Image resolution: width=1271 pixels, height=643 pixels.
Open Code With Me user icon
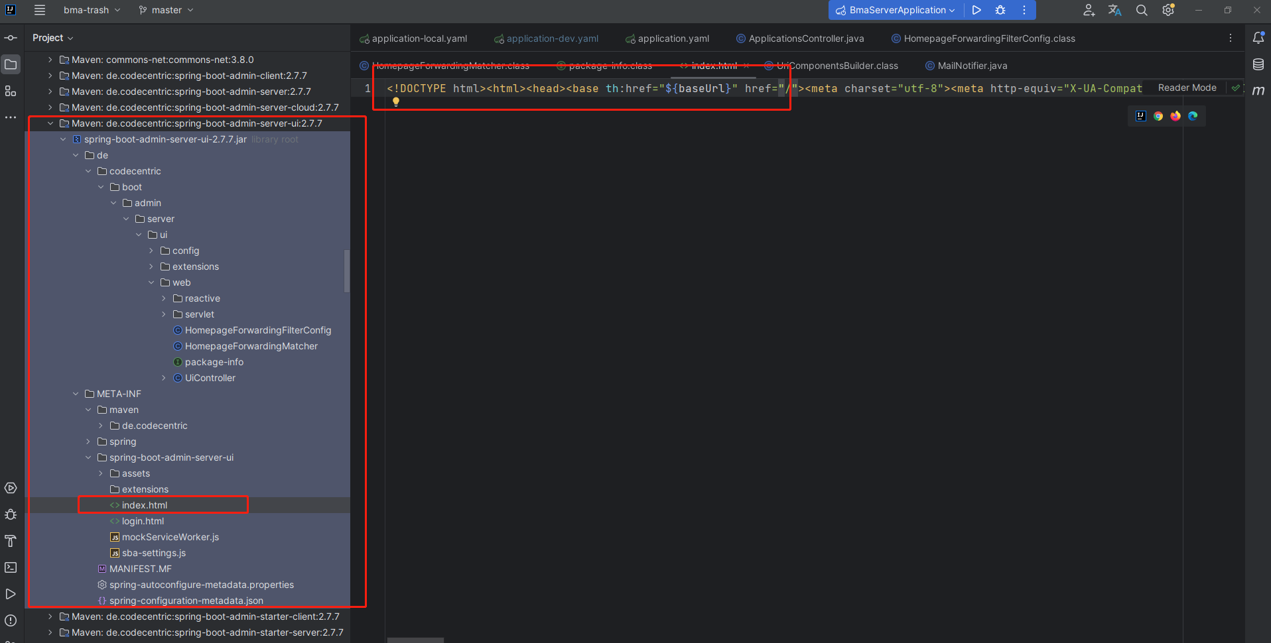point(1089,10)
